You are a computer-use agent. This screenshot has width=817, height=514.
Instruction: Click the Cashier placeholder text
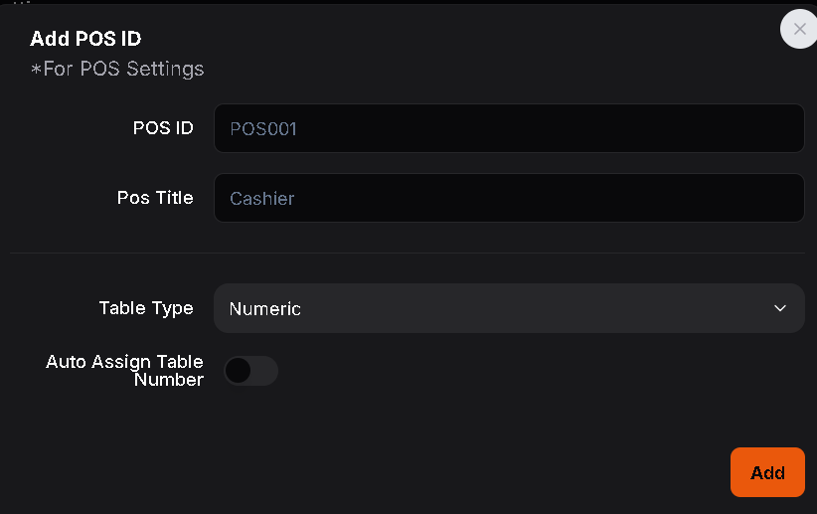[x=262, y=198]
